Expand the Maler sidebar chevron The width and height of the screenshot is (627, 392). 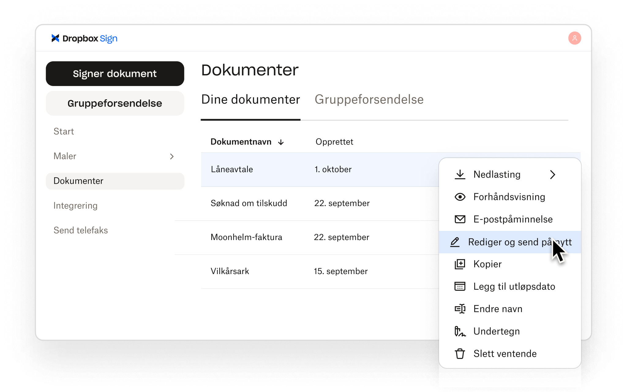click(x=172, y=156)
